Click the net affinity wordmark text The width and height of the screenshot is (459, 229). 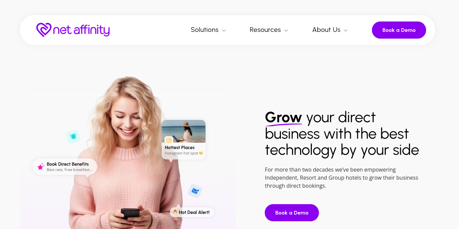tap(81, 30)
